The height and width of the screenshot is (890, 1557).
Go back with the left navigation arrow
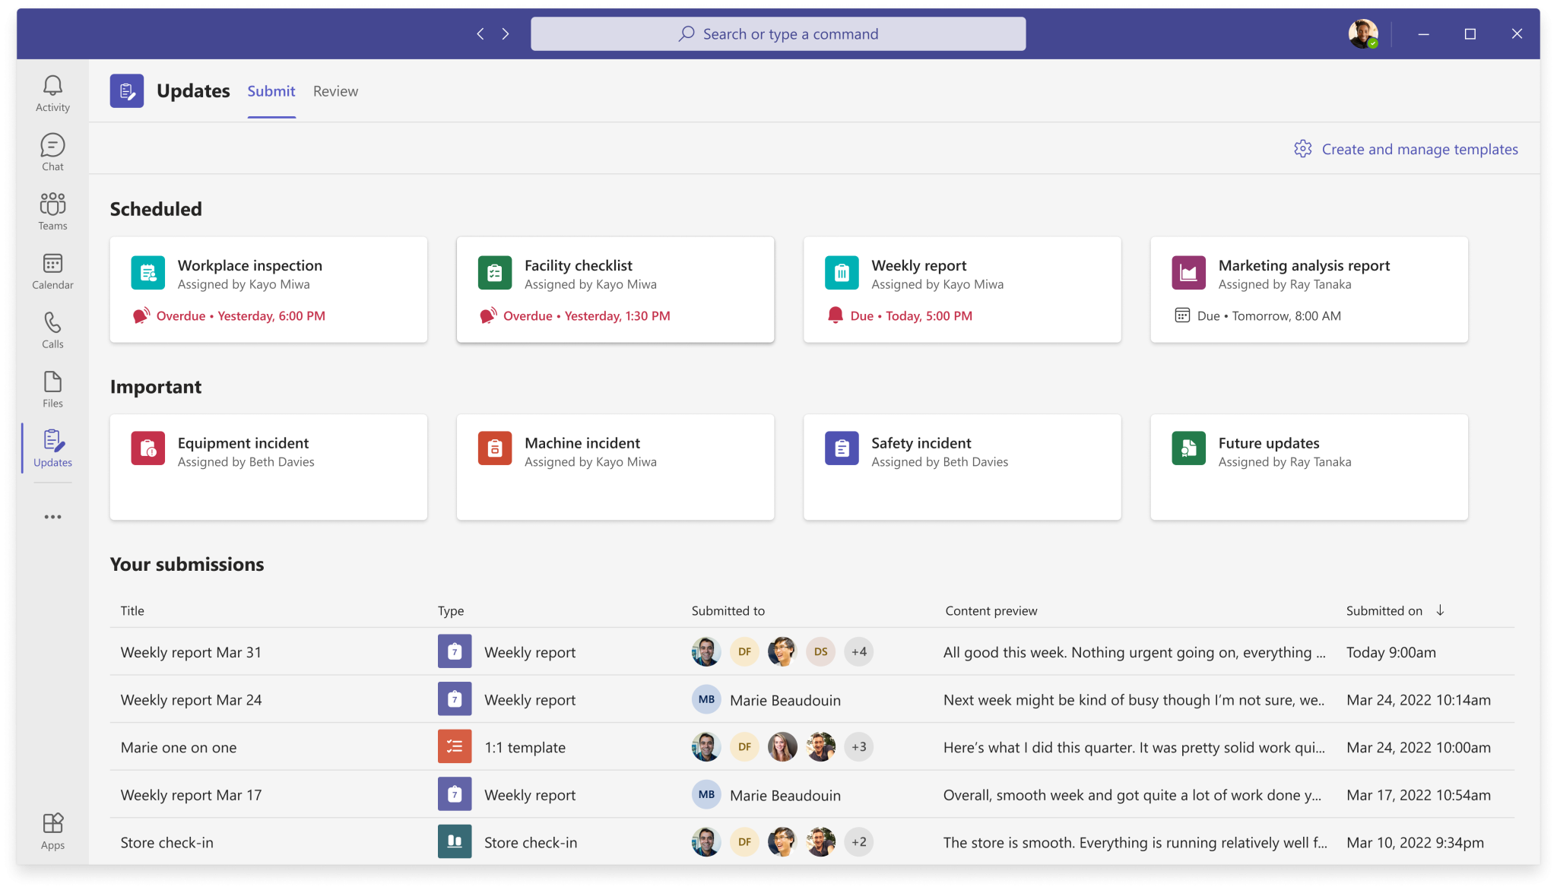480,33
